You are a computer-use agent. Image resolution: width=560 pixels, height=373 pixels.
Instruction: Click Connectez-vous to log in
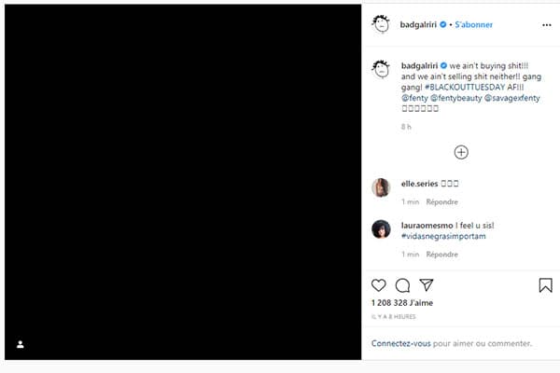(x=400, y=343)
